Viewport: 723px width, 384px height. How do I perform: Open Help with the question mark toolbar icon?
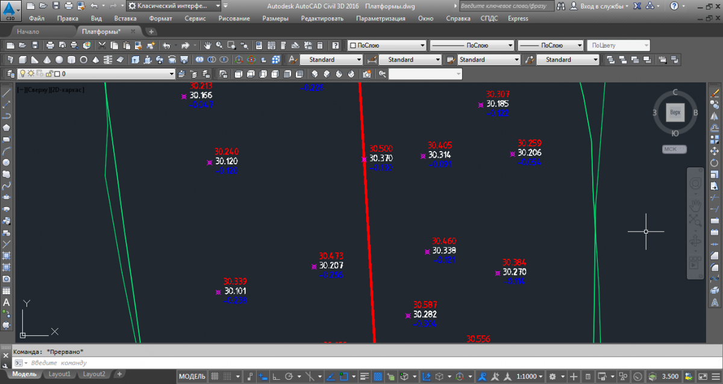coord(336,45)
